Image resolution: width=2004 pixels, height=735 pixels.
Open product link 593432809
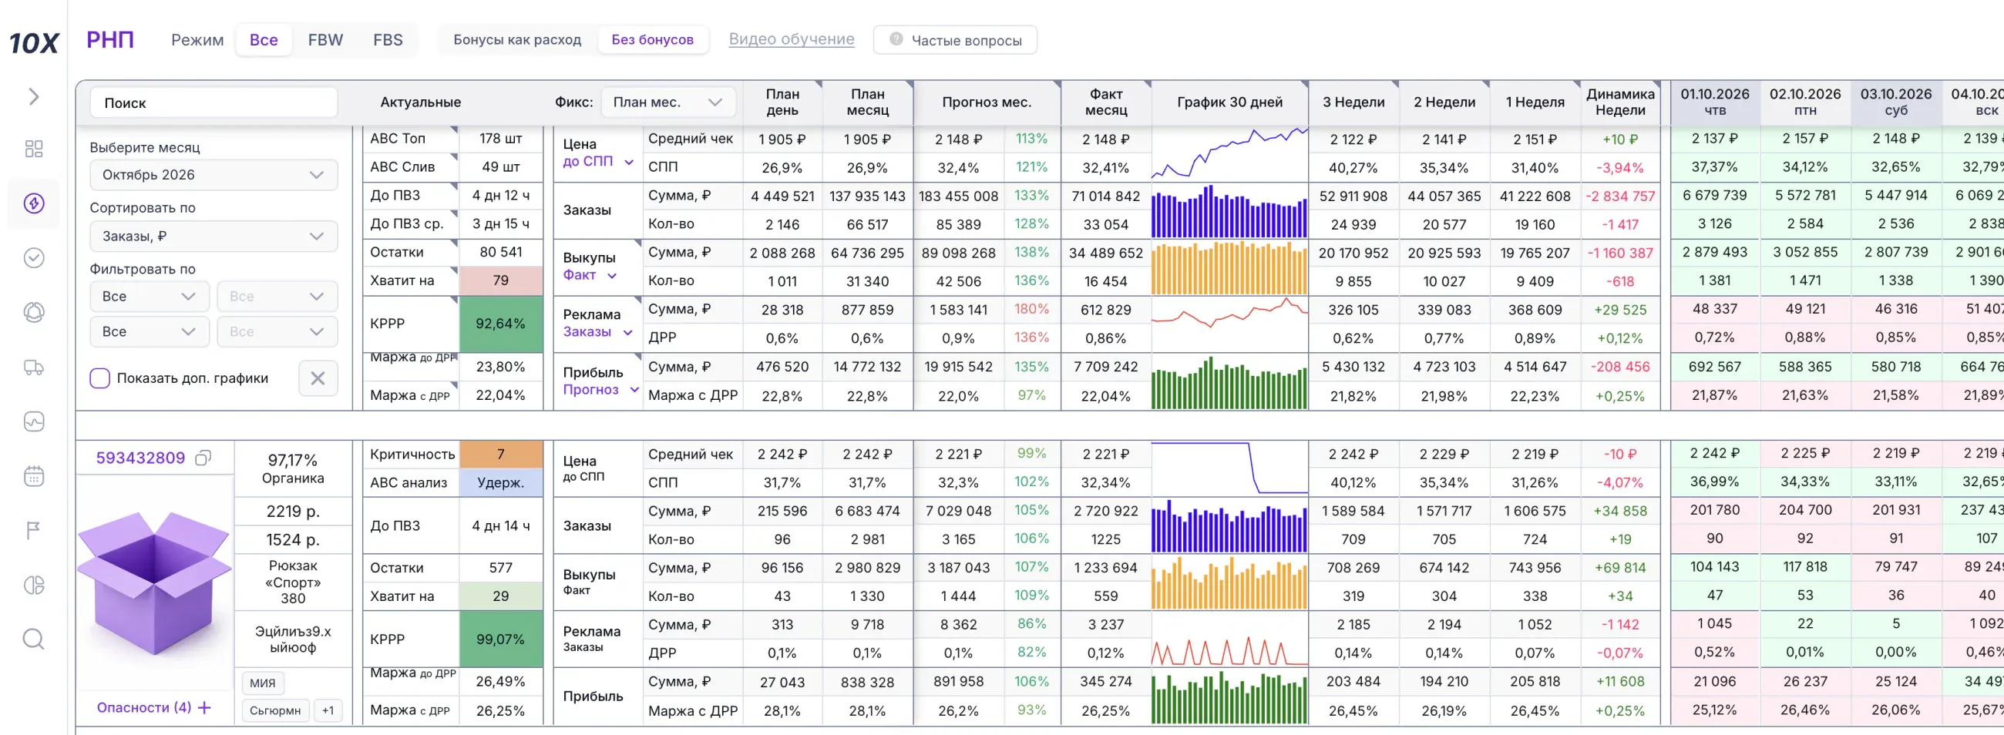coord(141,458)
